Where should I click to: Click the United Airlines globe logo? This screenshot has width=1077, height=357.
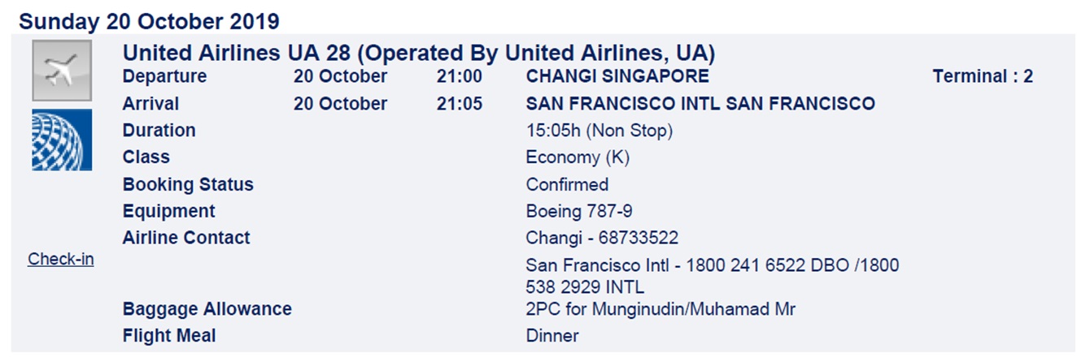(61, 140)
